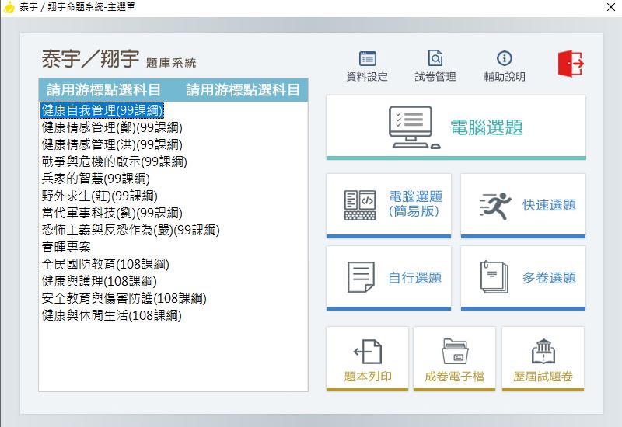The height and width of the screenshot is (427, 622).
Task: Select 健康自我管理(99課綱) subject
Action: [x=101, y=110]
